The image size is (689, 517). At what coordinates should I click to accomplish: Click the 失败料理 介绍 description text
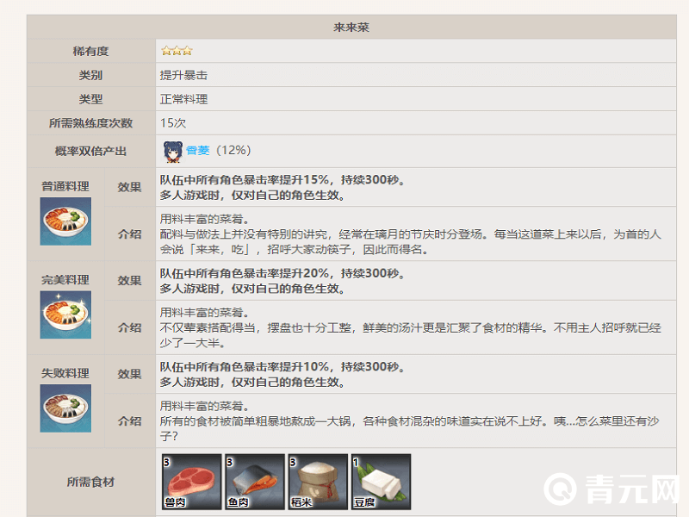coord(410,421)
